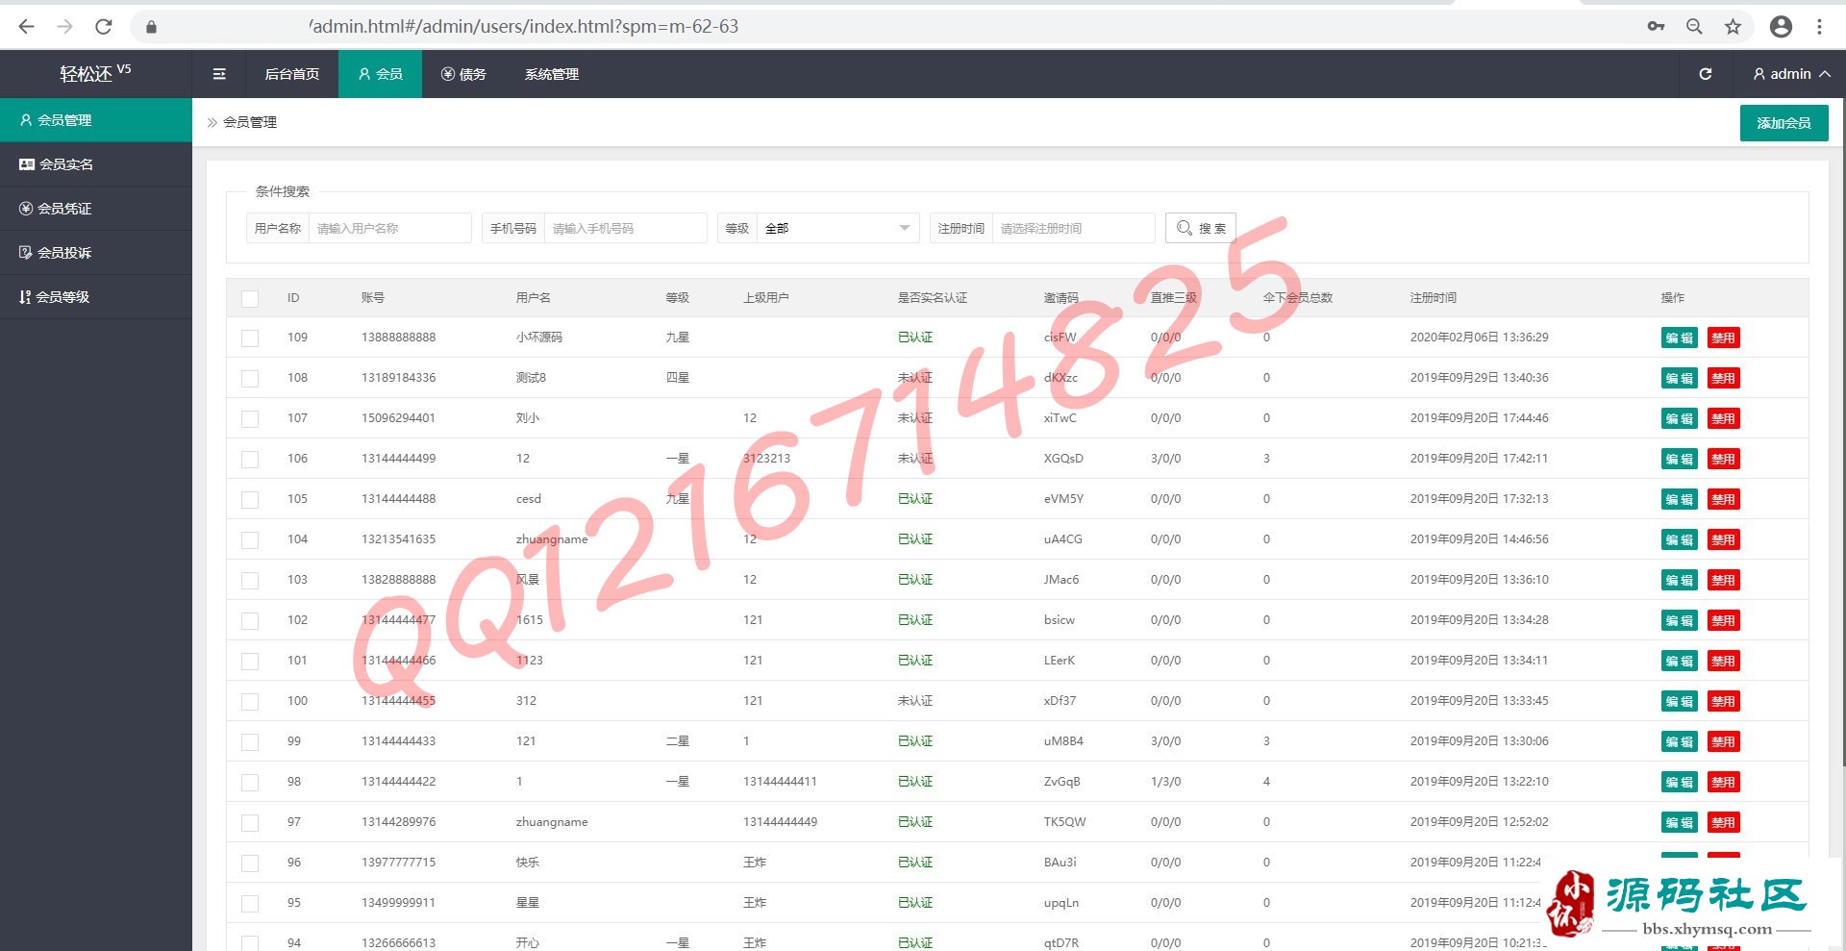Screen dimensions: 1846x951
Task: Click 编辑 for user ID 109
Action: [x=1679, y=338]
